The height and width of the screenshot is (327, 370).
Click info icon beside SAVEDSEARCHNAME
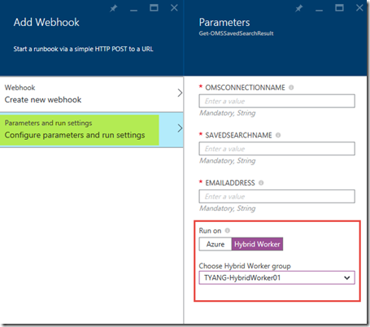point(278,135)
